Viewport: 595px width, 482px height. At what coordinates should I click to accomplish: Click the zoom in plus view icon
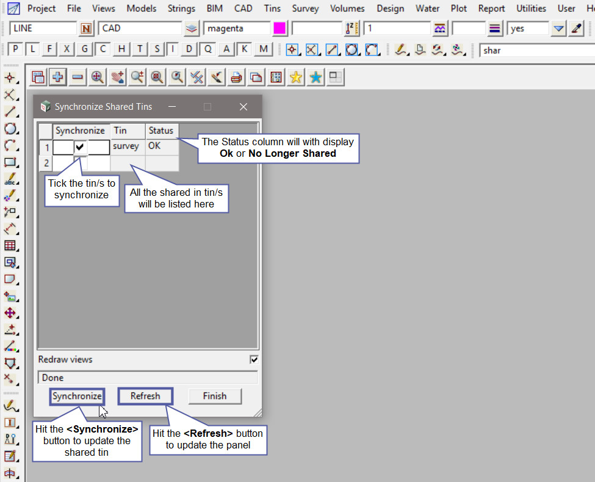coord(58,77)
